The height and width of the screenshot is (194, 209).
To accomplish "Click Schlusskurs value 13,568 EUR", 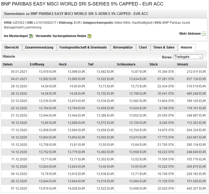I will 138,152.
